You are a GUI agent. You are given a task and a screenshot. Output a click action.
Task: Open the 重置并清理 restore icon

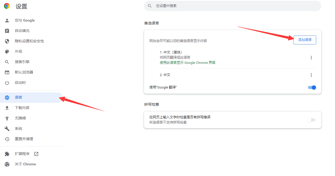[7, 139]
